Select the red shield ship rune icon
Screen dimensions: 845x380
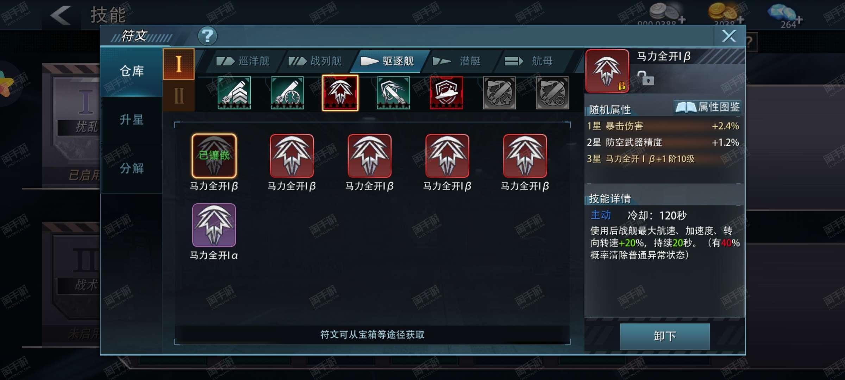pyautogui.click(x=446, y=93)
